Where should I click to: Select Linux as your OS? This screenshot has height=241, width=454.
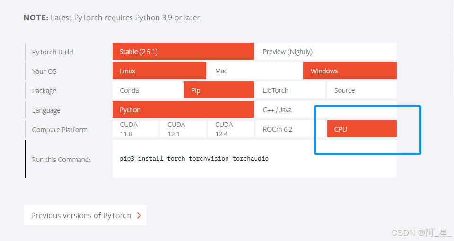coord(159,71)
